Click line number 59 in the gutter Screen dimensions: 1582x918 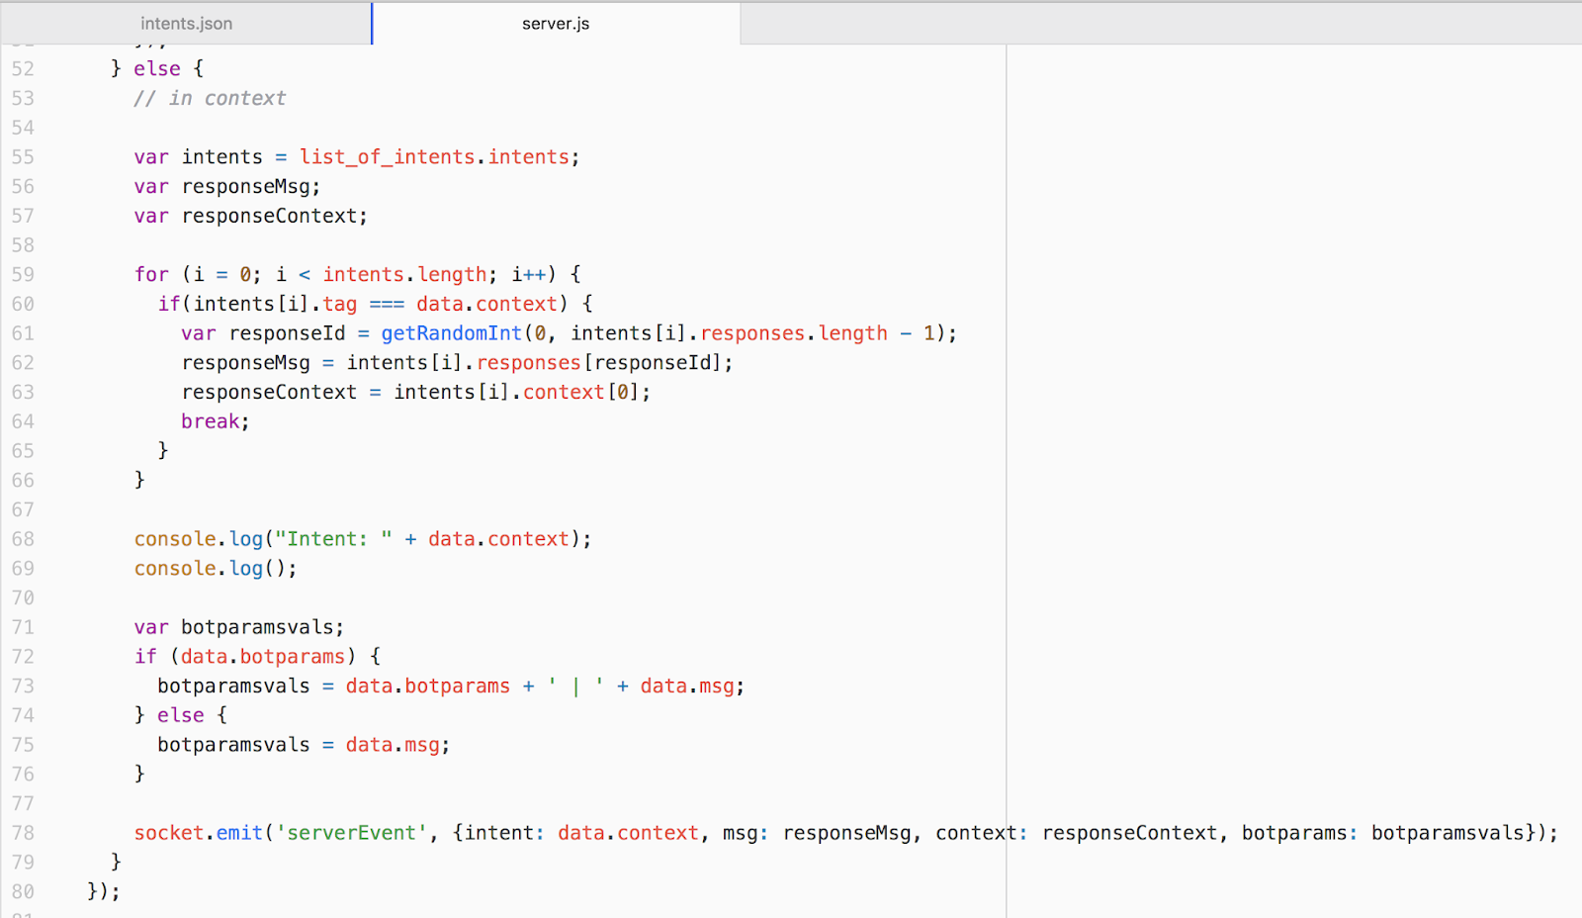pyautogui.click(x=23, y=274)
